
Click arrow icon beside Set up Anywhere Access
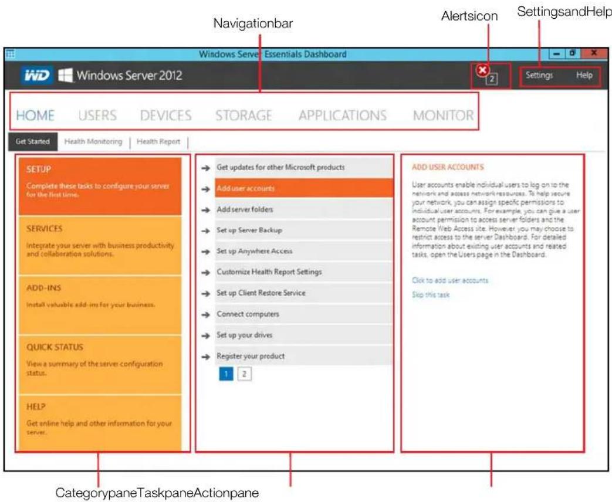206,252
